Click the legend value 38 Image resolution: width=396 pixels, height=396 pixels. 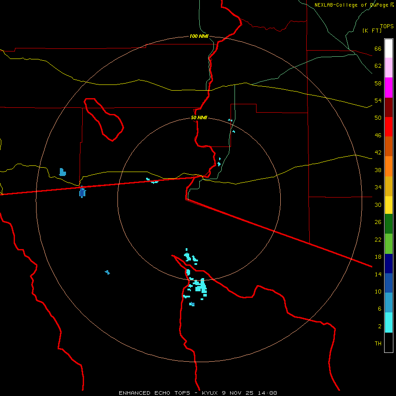pyautogui.click(x=378, y=170)
